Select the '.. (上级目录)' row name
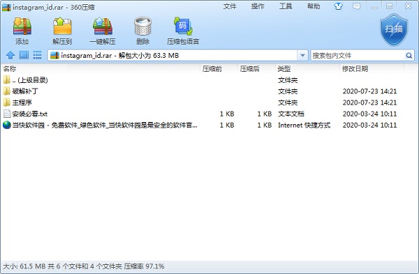This screenshot has width=419, height=274. pyautogui.click(x=30, y=80)
